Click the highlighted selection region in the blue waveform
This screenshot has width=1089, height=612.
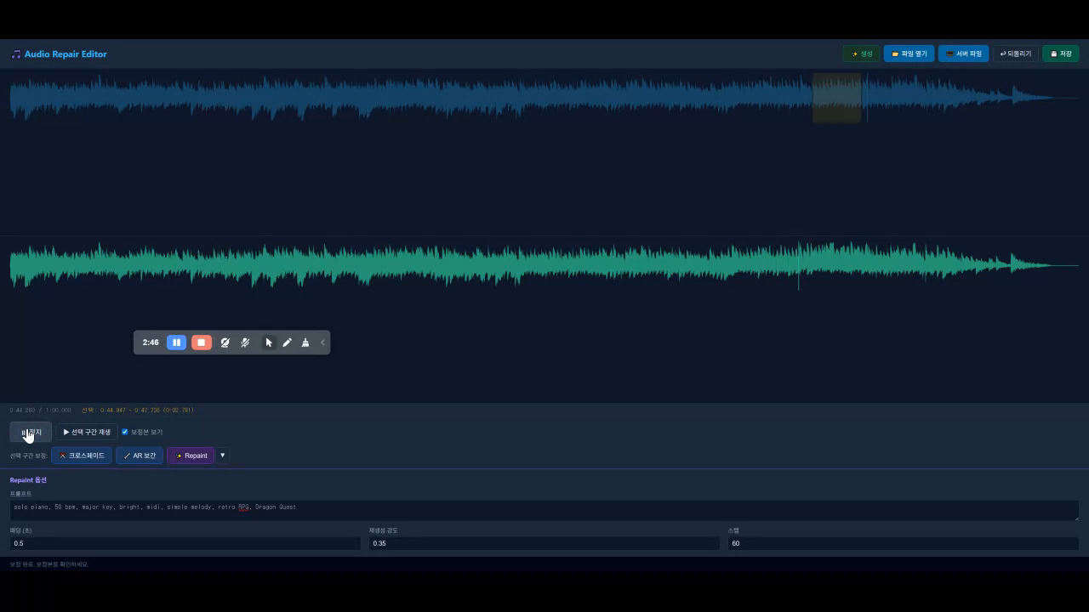[x=837, y=98]
